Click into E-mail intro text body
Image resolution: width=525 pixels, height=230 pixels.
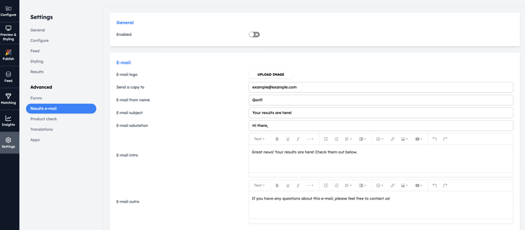coord(381,158)
